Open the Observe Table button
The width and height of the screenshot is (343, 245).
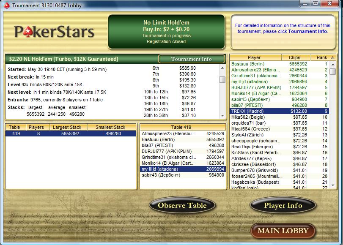[x=182, y=205]
